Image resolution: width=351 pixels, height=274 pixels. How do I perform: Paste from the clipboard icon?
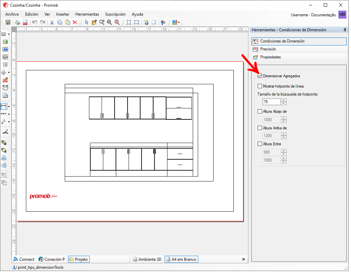click(67, 22)
